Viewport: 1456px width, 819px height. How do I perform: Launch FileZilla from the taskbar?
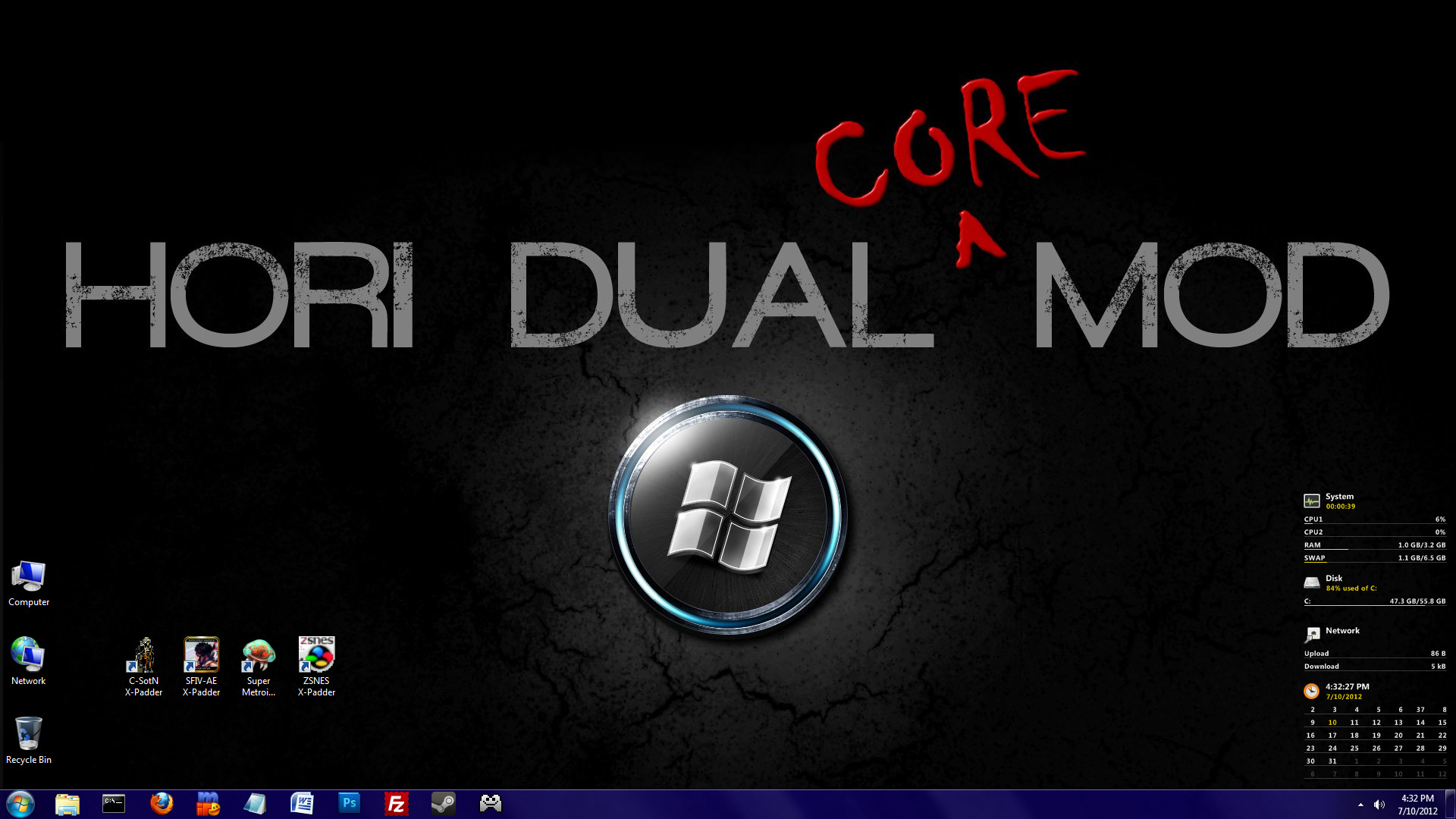[x=396, y=804]
